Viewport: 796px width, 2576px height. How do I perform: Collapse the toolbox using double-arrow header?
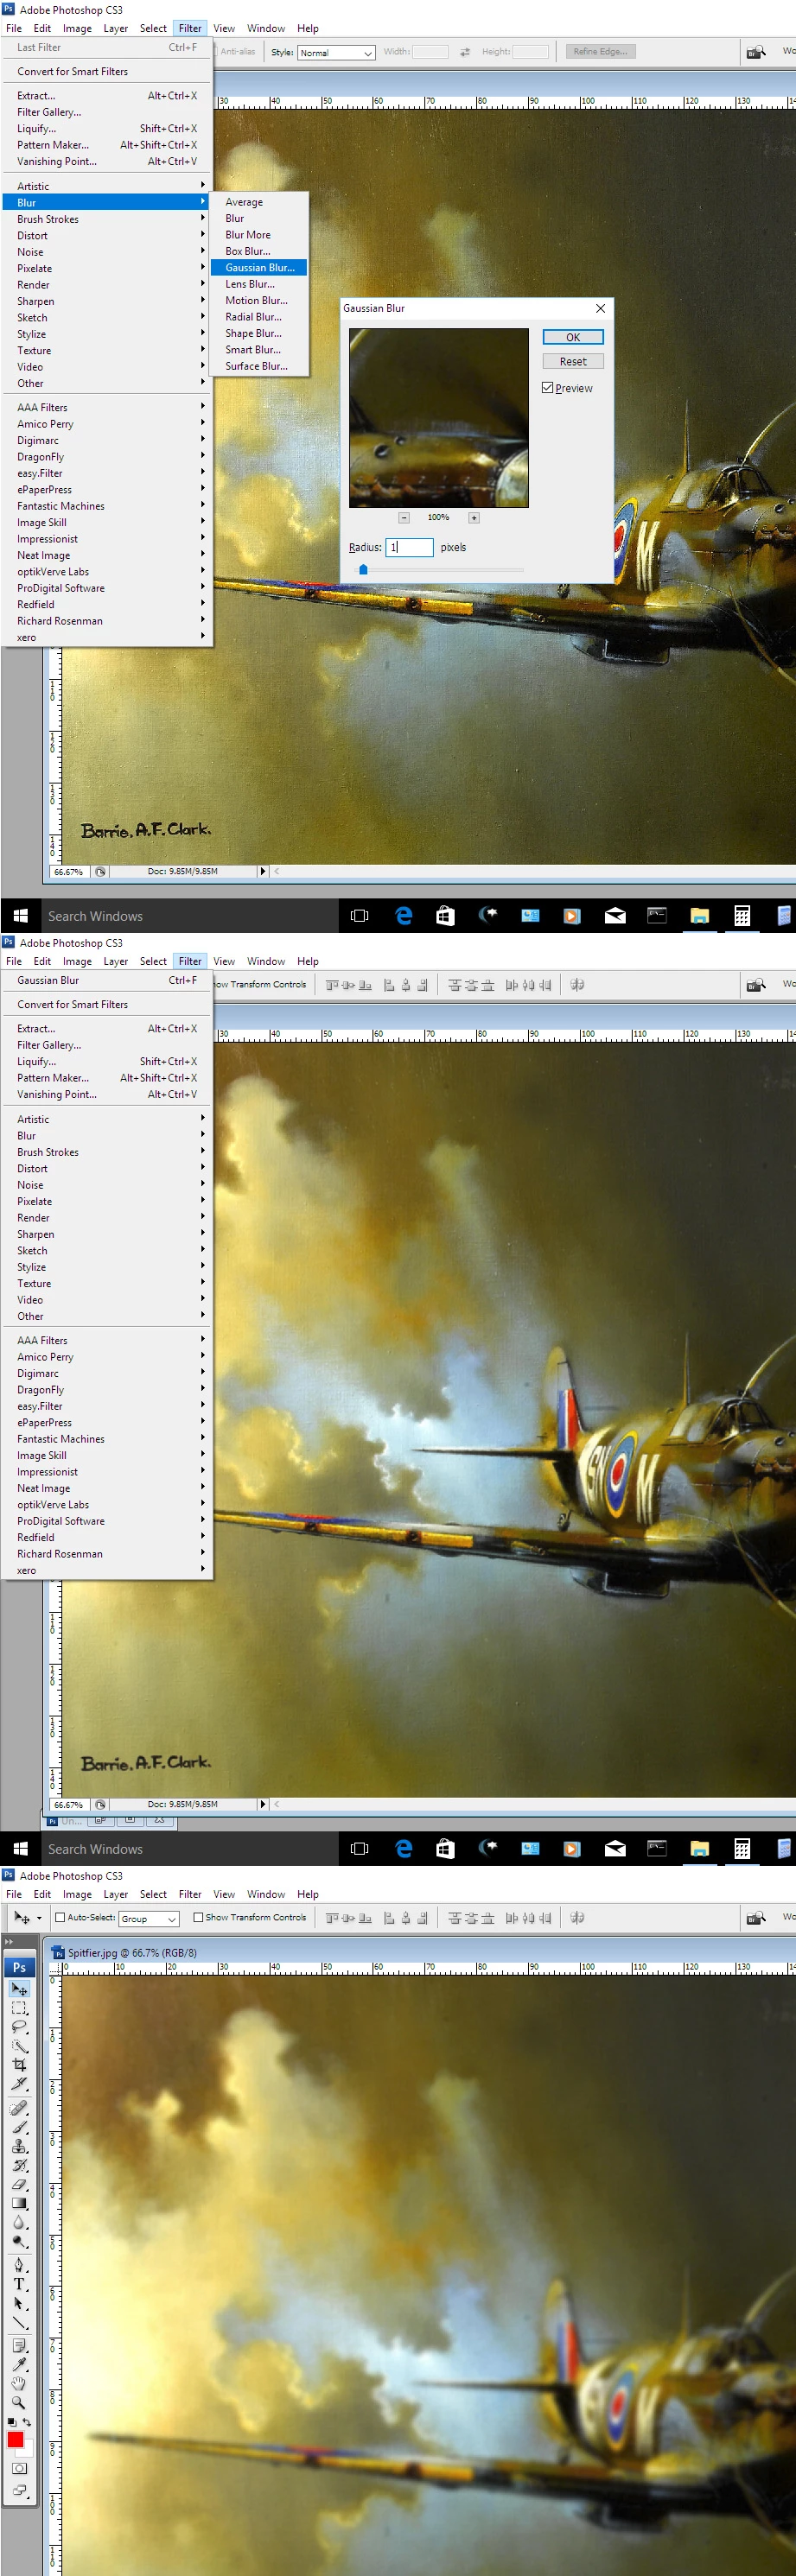pyautogui.click(x=9, y=1942)
